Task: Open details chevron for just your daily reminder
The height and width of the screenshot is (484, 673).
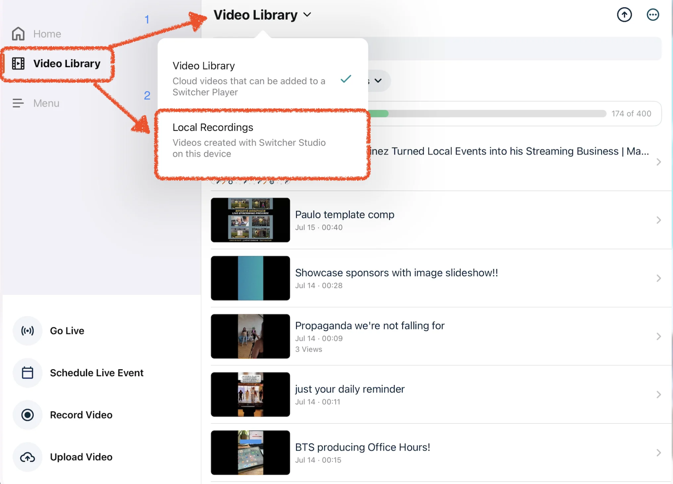Action: (x=658, y=395)
